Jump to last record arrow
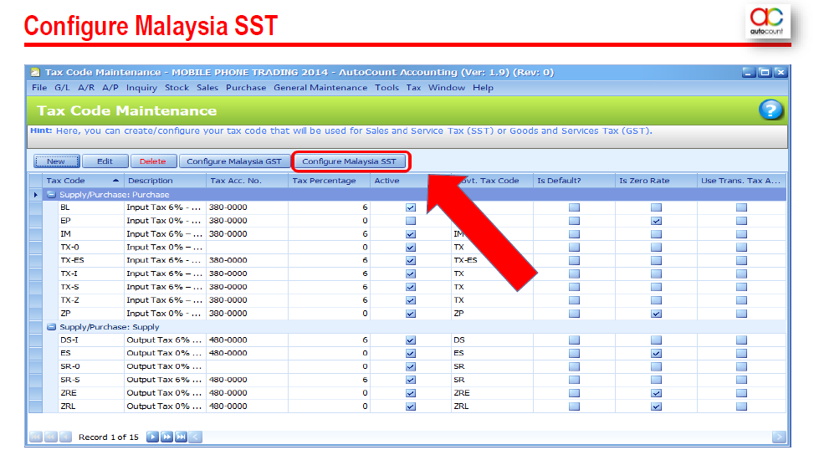This screenshot has width=814, height=455. 181,437
